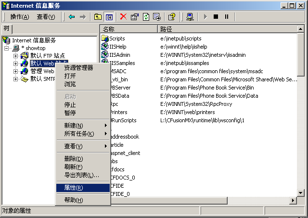This screenshot has width=308, height=218.
Task: Click the Up one level folder icon
Action: 98,17
